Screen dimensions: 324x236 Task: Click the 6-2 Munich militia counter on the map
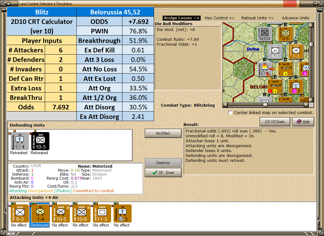tap(275, 51)
